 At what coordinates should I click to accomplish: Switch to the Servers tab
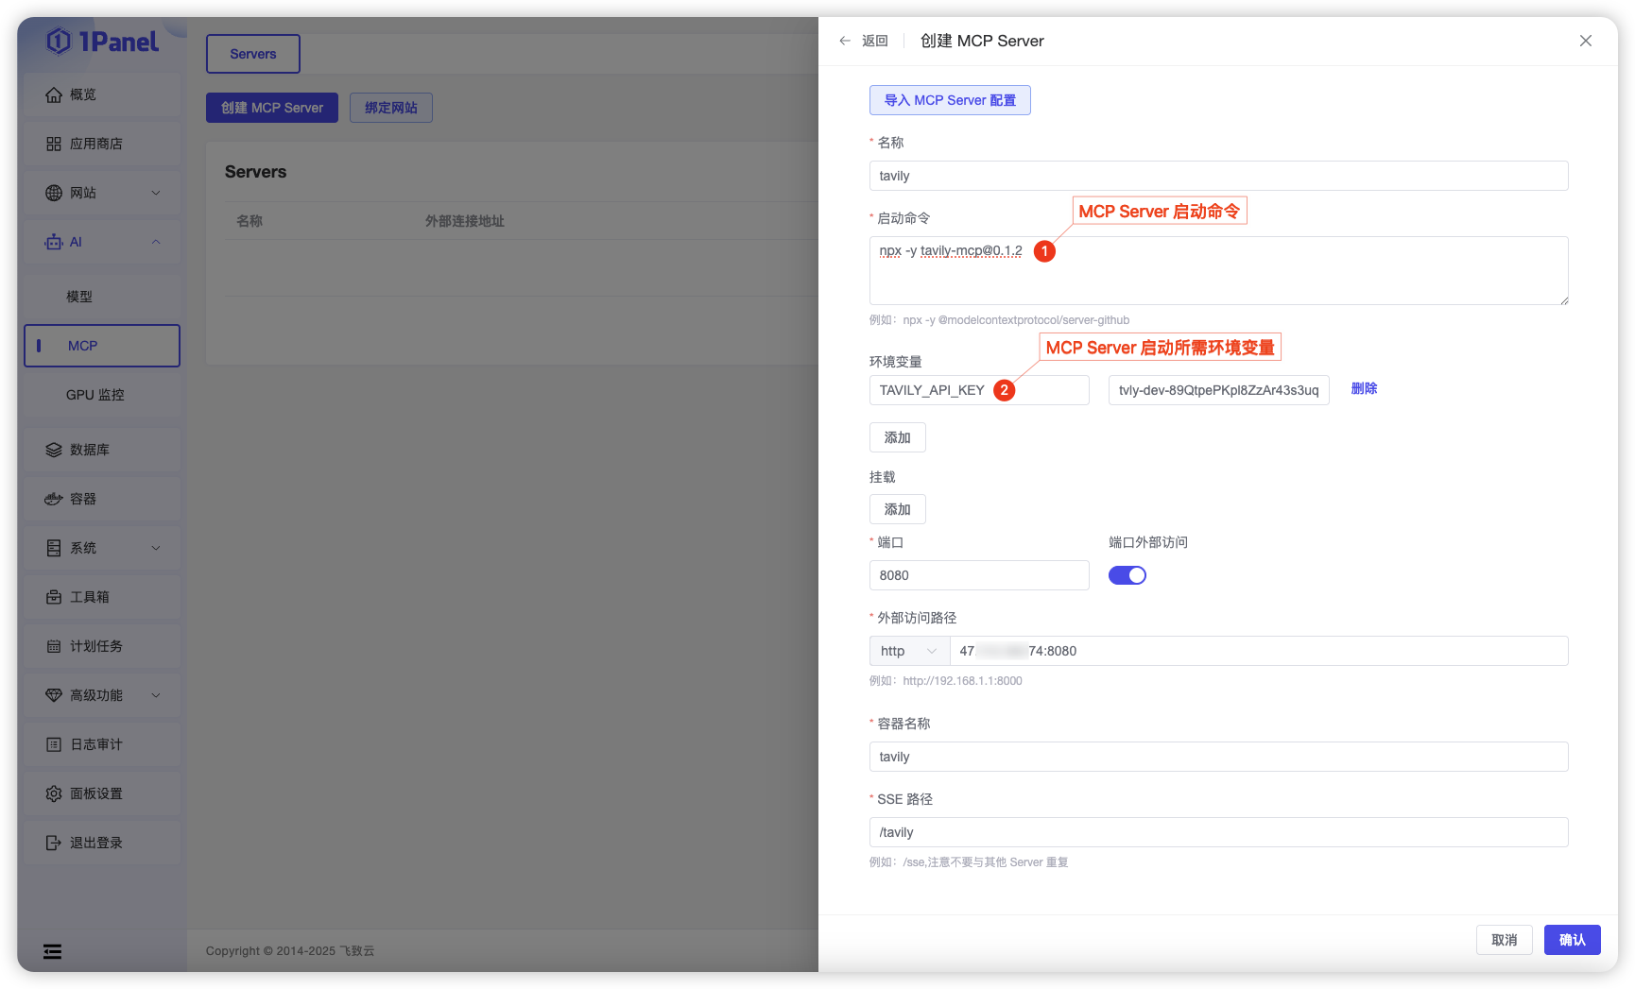click(252, 54)
